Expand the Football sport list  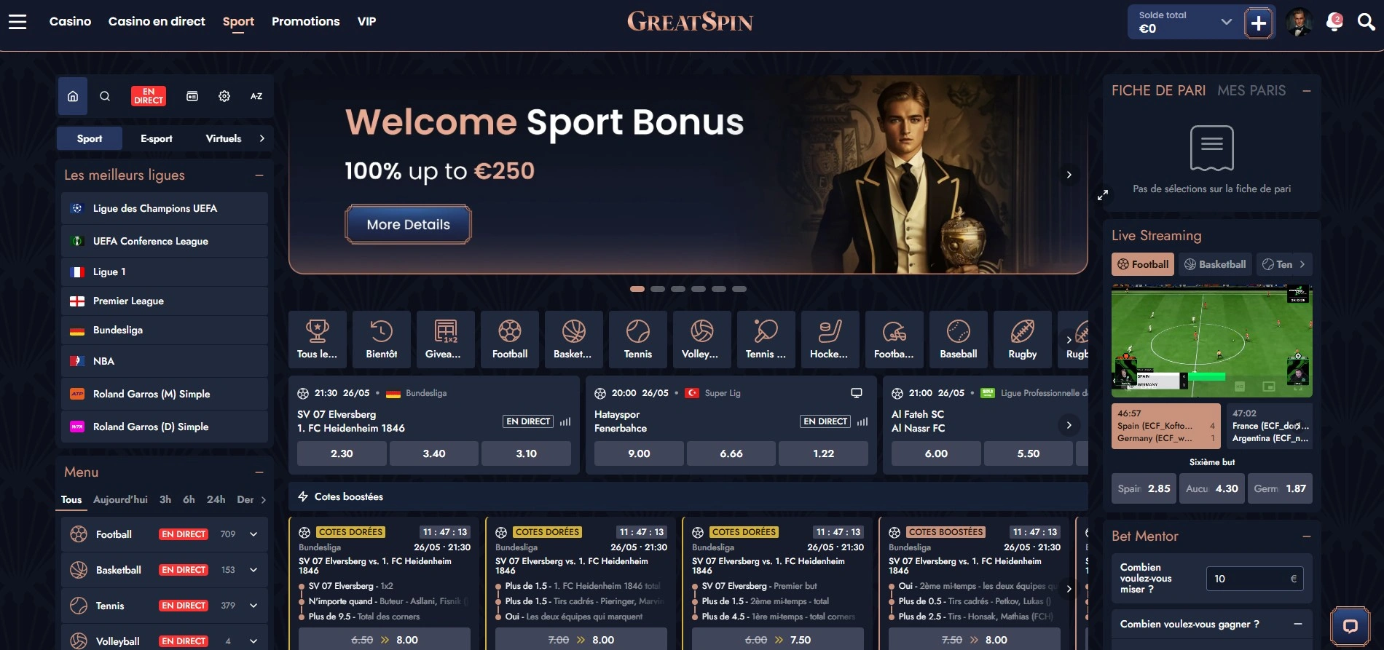(253, 534)
